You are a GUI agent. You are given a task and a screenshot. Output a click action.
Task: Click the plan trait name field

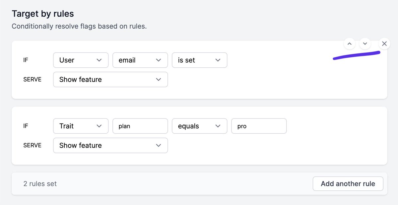click(x=140, y=126)
